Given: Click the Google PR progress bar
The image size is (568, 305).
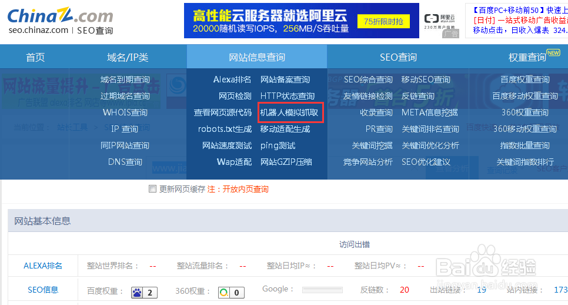Looking at the screenshot, I should [x=322, y=290].
